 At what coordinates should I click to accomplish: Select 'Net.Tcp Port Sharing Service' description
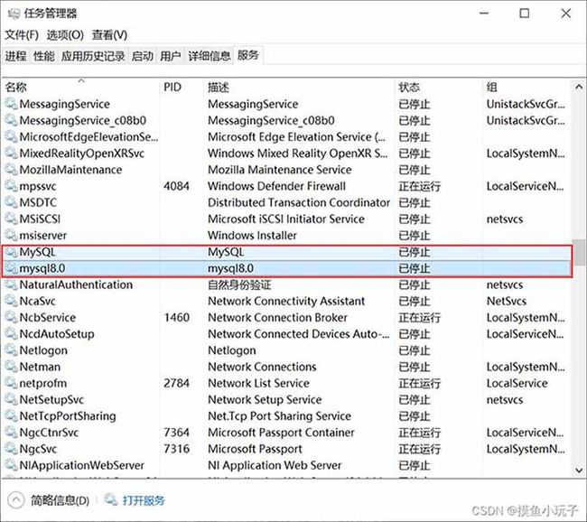coord(280,416)
